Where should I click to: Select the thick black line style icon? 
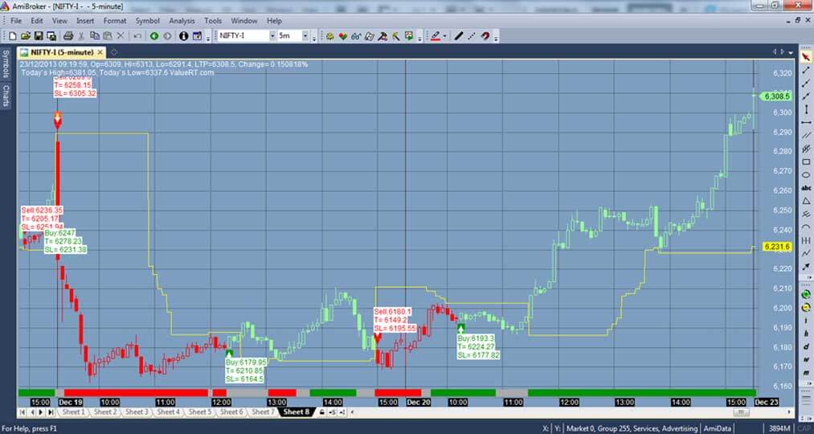coord(458,36)
